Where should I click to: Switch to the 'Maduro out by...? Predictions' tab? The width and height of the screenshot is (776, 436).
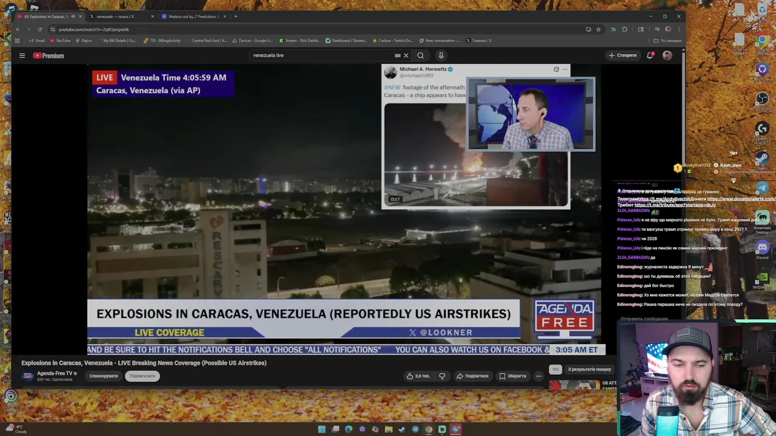[x=193, y=16]
